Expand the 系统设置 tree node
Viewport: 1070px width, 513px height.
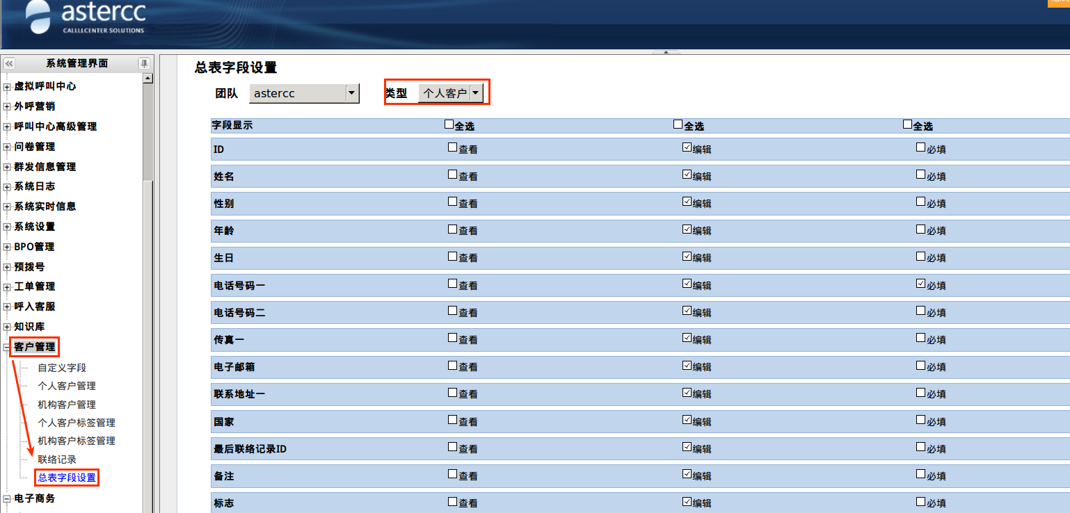pos(7,227)
